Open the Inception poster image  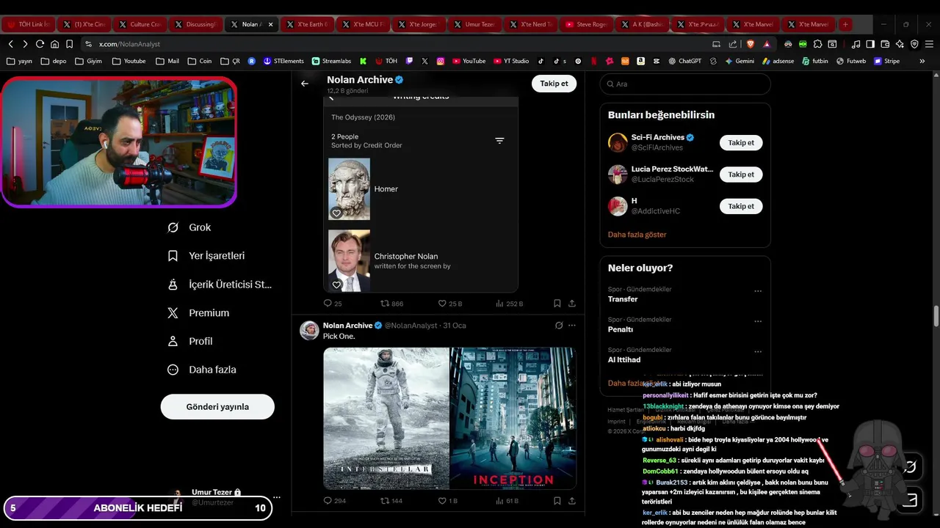[513, 418]
